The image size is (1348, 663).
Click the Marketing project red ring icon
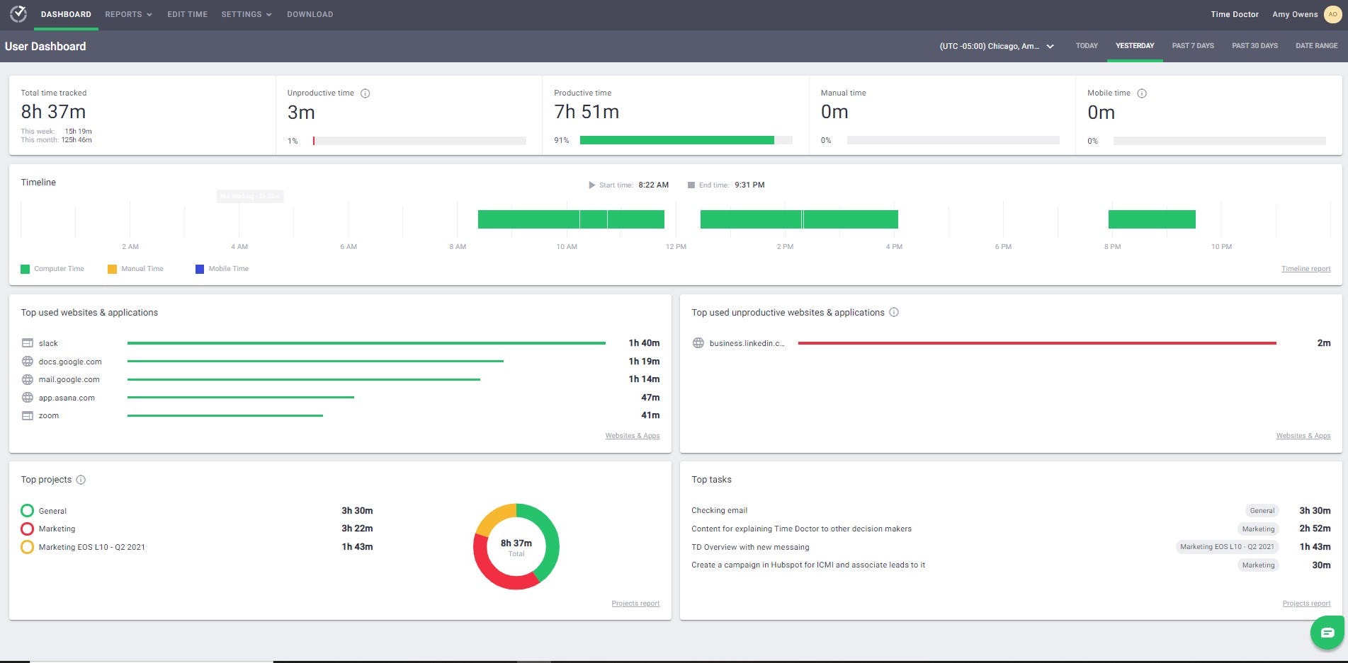28,529
